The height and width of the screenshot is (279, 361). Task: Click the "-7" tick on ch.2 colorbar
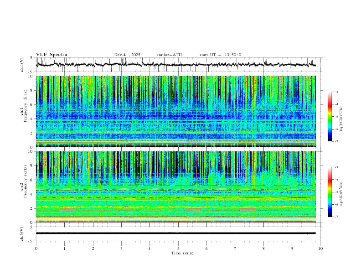pyautogui.click(x=336, y=217)
